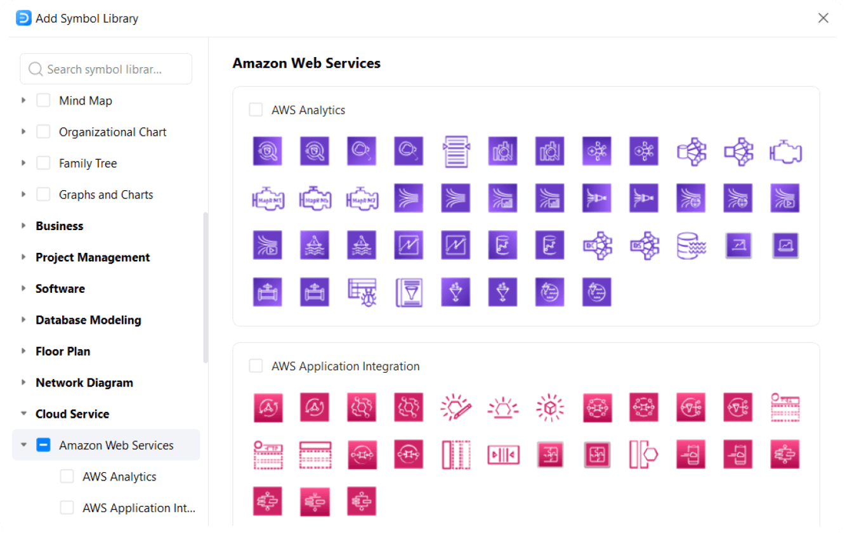Viewport: 845px width, 535px height.
Task: Click the Amazon Web Services heading
Action: 306,63
